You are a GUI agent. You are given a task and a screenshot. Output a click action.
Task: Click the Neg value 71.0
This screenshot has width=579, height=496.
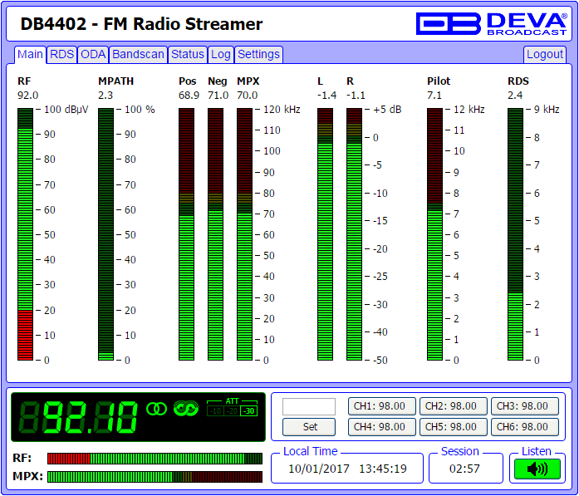(x=218, y=96)
